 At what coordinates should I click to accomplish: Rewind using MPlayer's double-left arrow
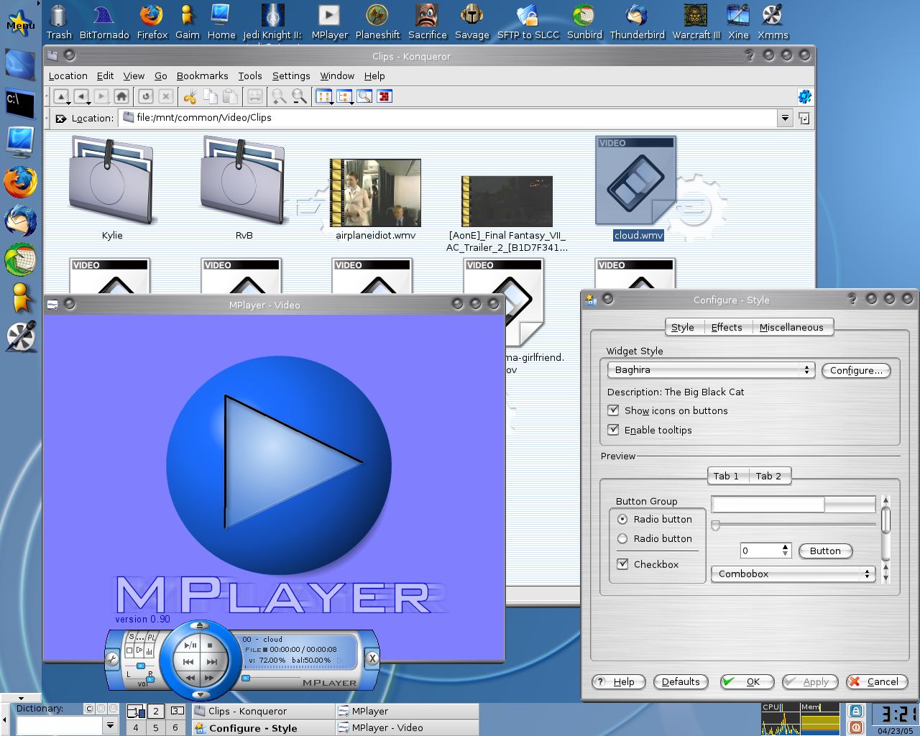[x=190, y=678]
